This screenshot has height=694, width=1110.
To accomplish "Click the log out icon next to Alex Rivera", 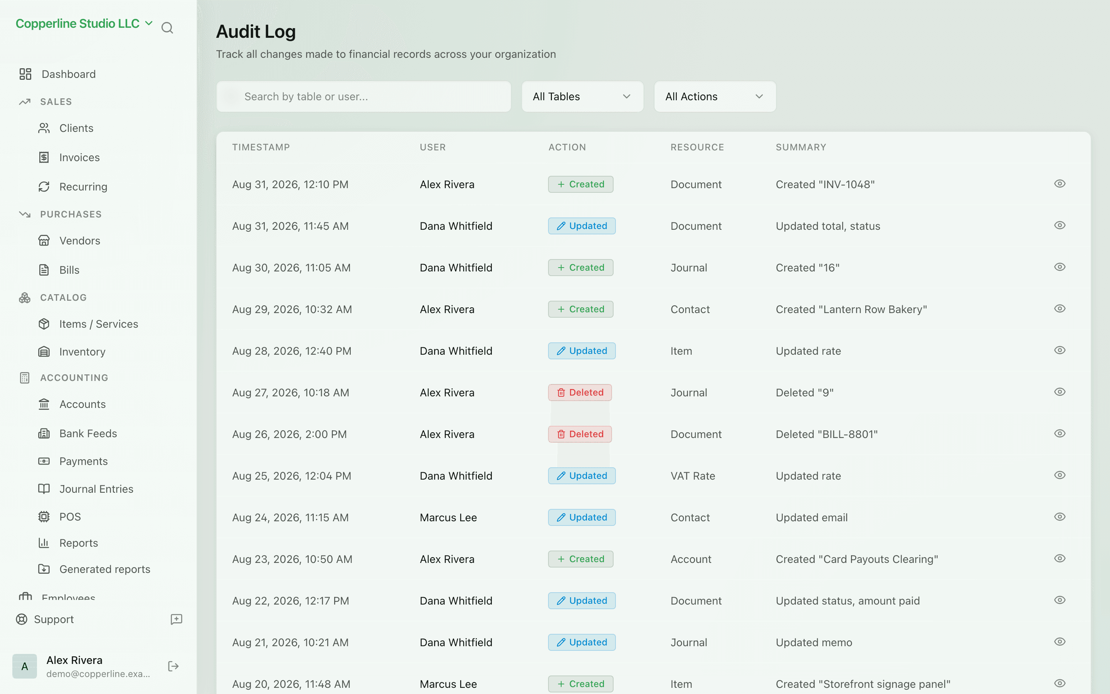I will click(x=173, y=667).
